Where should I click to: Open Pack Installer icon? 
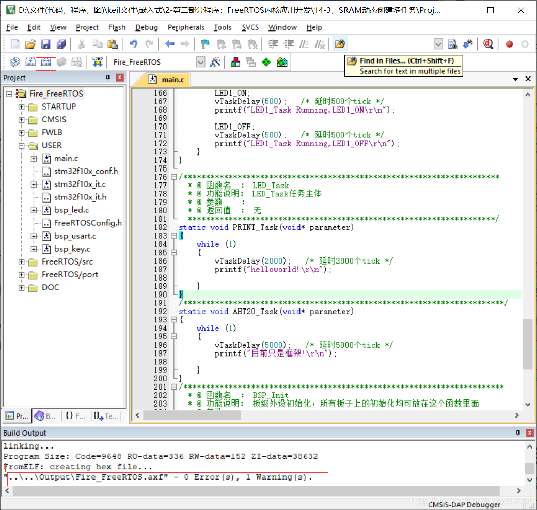pyautogui.click(x=282, y=62)
